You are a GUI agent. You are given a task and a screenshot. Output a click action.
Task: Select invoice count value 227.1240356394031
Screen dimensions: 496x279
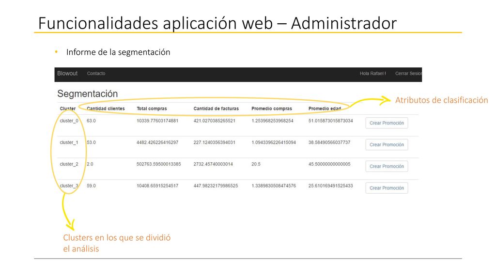click(215, 142)
